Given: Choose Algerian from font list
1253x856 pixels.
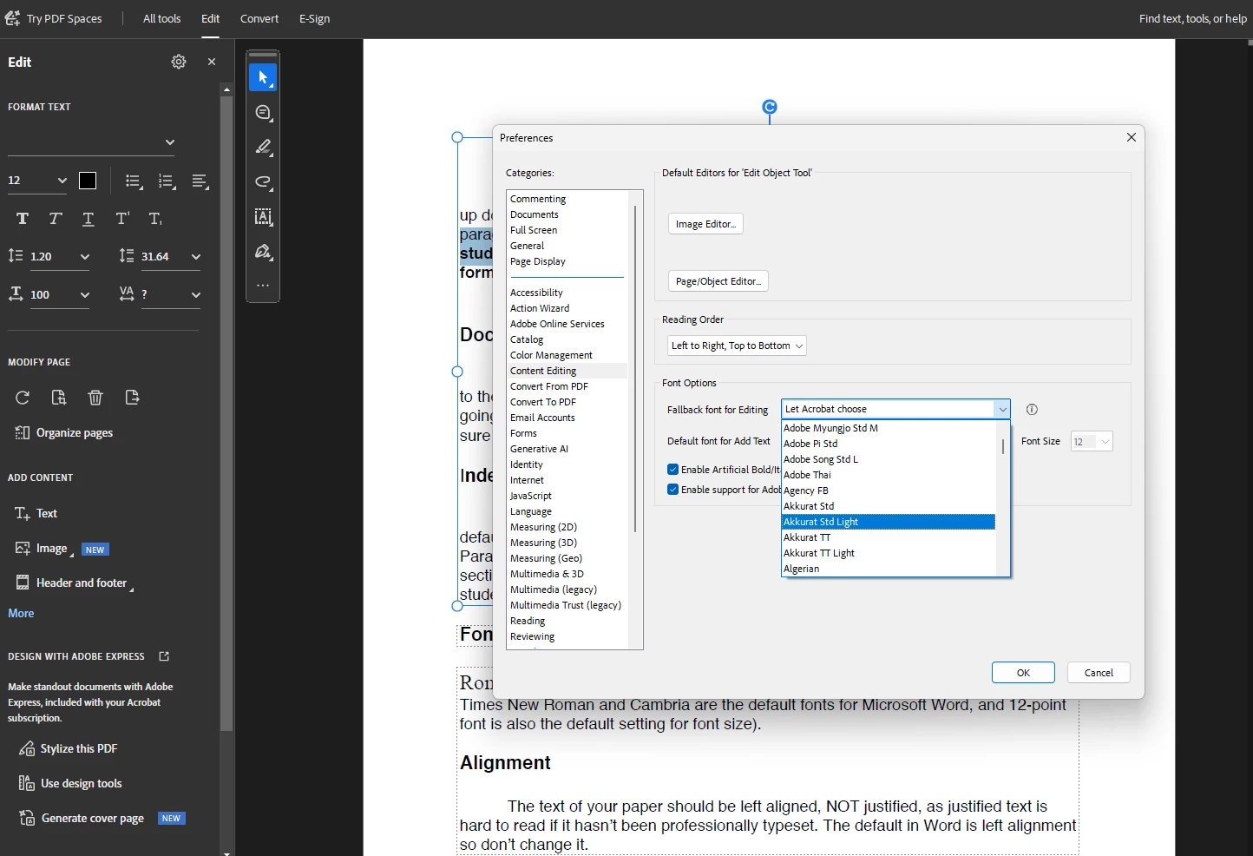Looking at the screenshot, I should click(x=889, y=569).
